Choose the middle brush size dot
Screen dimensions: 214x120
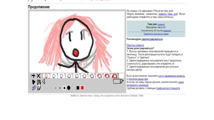click(x=60, y=88)
